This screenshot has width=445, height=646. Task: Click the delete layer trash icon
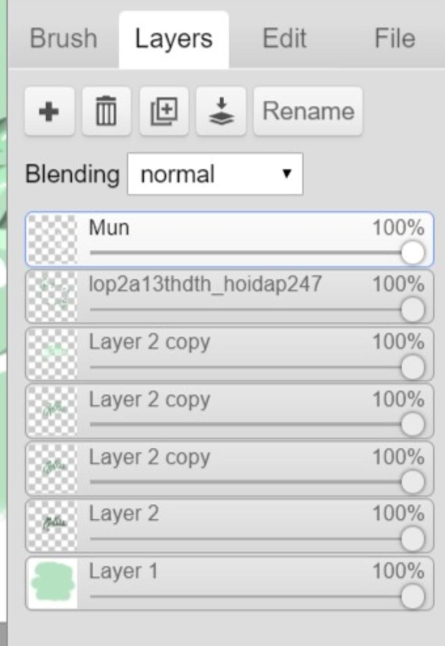coord(106,112)
